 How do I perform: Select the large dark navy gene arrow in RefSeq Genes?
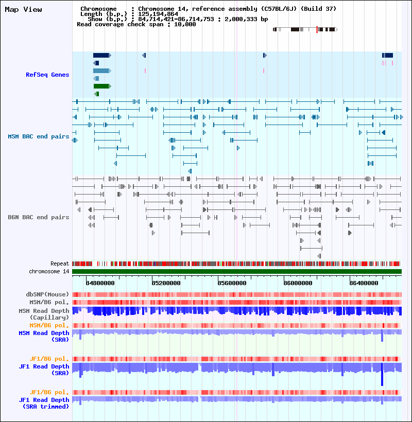pyautogui.click(x=102, y=56)
